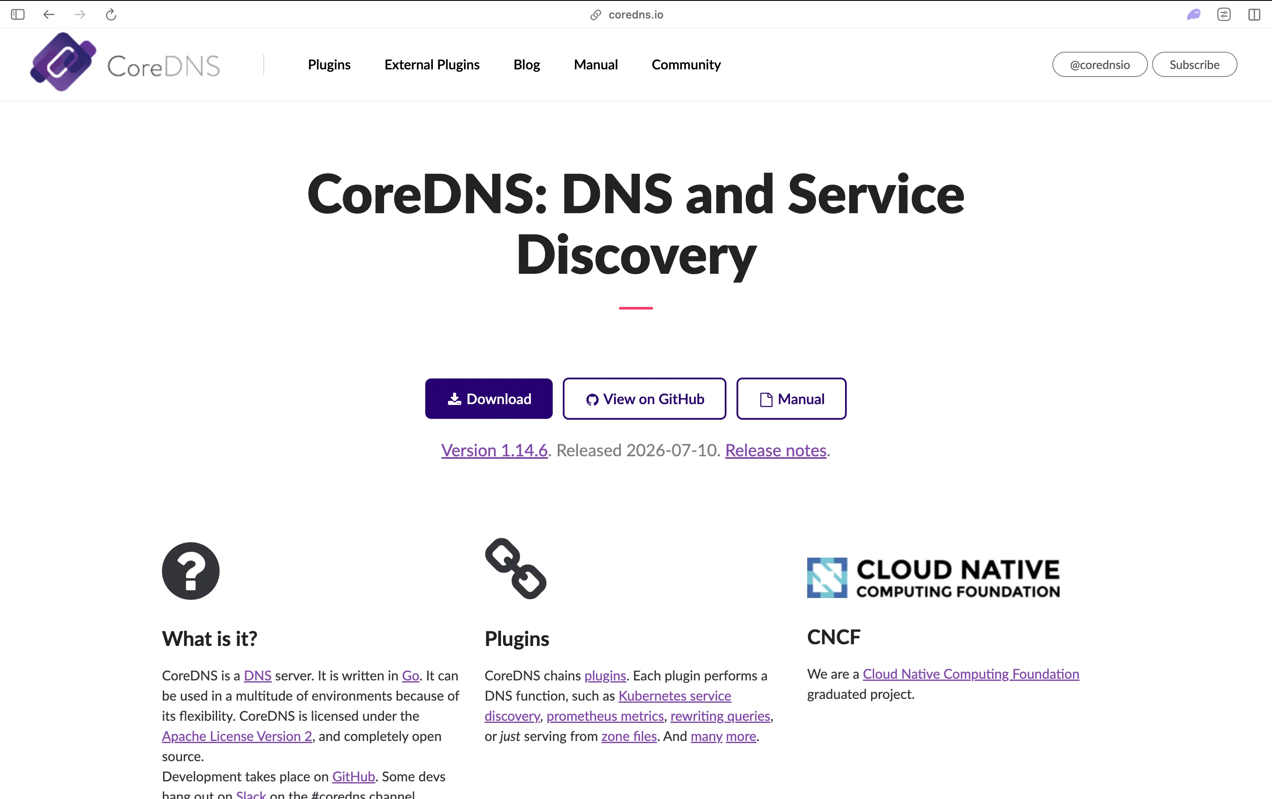1272x799 pixels.
Task: Open the External Plugins nav item
Action: [x=432, y=64]
